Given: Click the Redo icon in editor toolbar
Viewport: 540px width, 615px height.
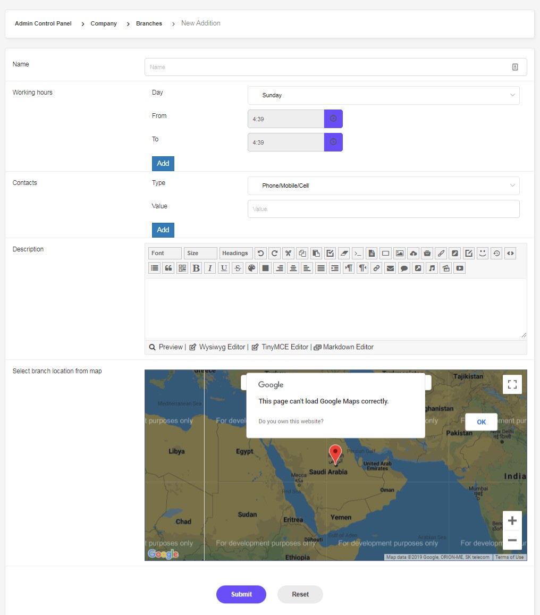Looking at the screenshot, I should pos(274,254).
